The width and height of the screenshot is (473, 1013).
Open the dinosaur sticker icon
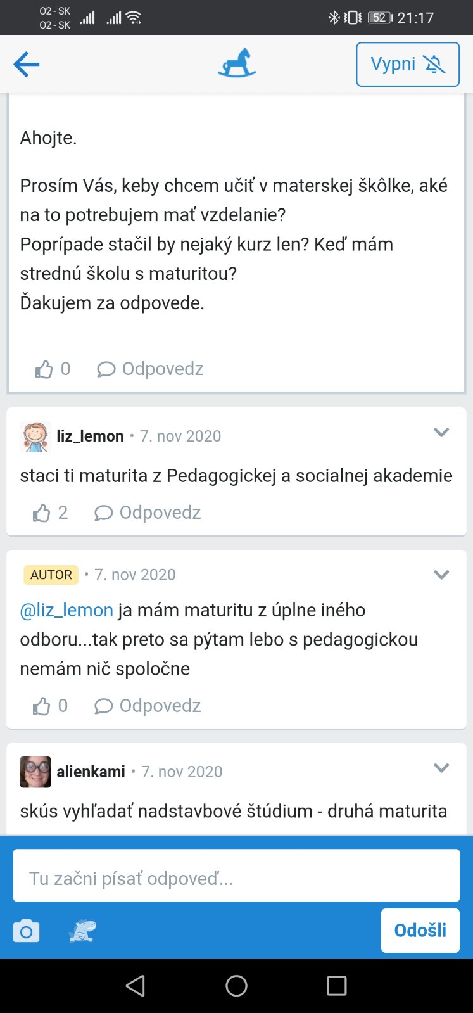[x=82, y=931]
